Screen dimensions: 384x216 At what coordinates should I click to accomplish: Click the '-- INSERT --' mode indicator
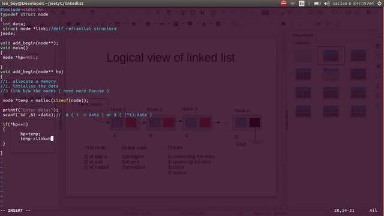pos(15,211)
